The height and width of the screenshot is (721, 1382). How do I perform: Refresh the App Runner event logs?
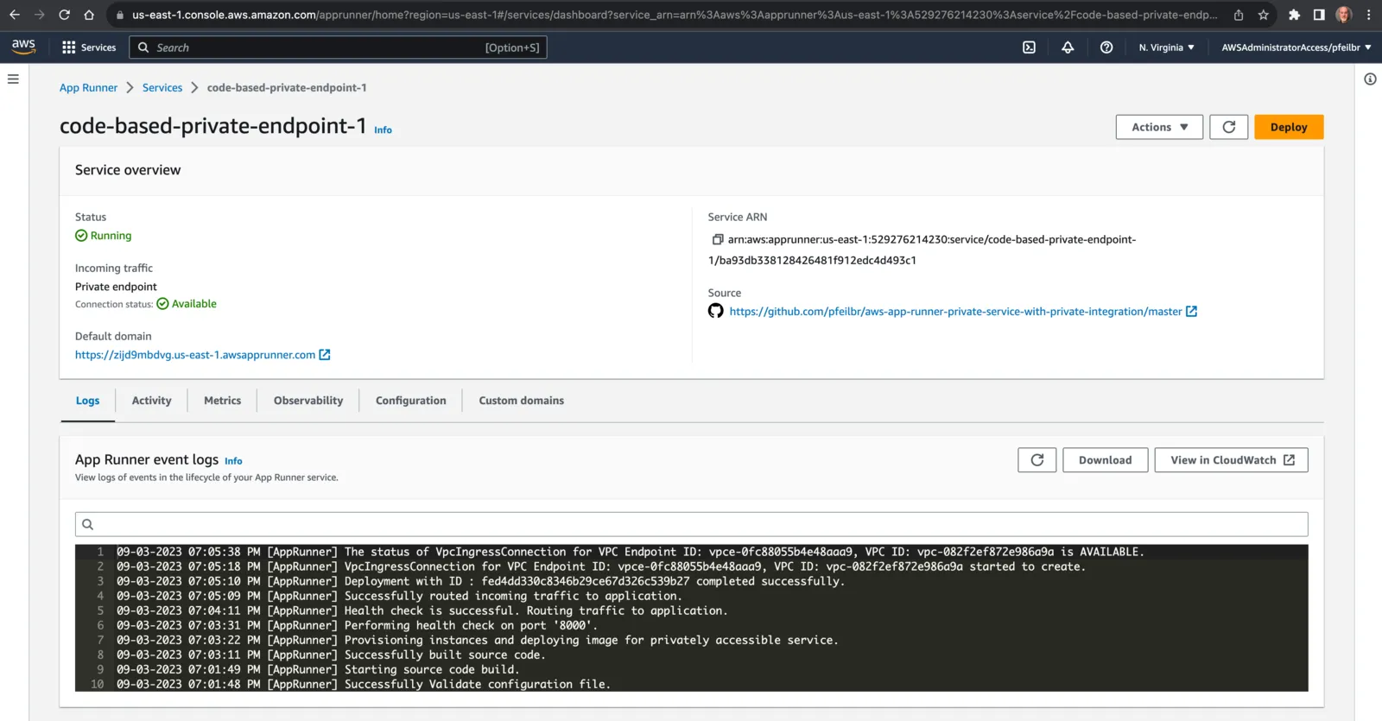click(x=1036, y=460)
